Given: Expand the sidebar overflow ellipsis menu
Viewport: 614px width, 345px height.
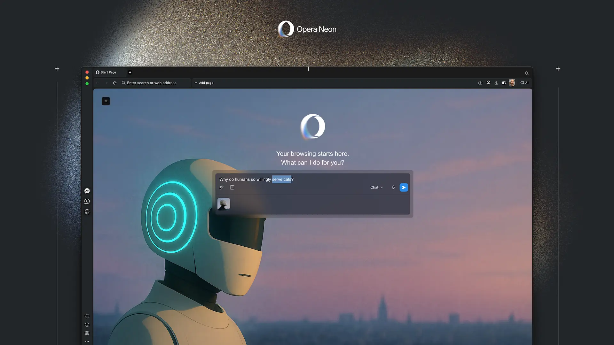Looking at the screenshot, I should point(87,341).
